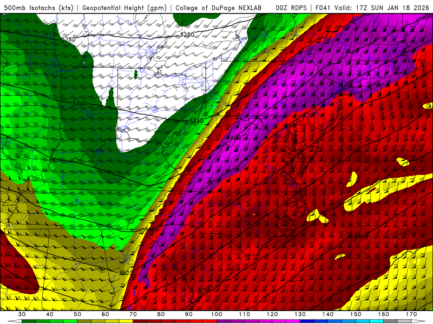Click the 80 tick label on colorbar
Image resolution: width=433 pixels, height=324 pixels.
(x=161, y=314)
